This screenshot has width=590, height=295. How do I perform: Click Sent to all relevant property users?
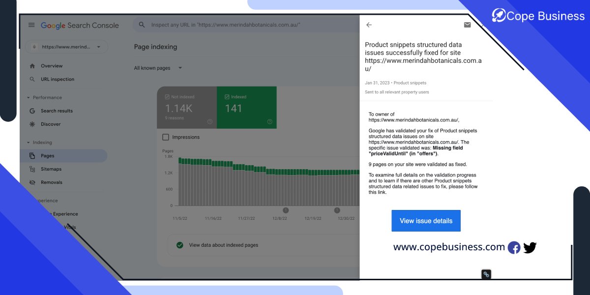397,92
